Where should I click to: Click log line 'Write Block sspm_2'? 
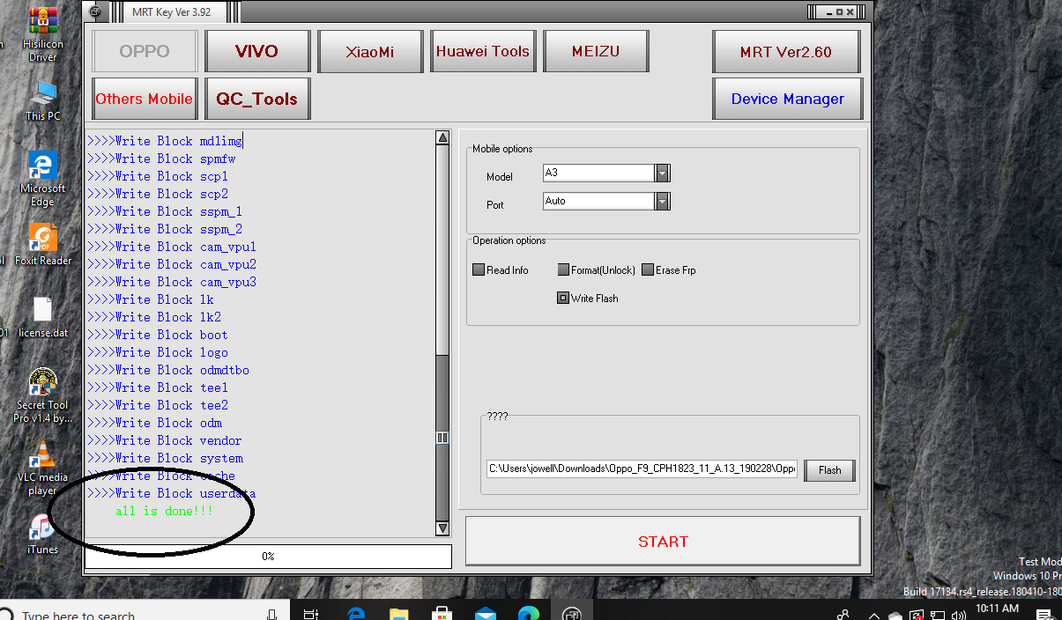pos(165,229)
